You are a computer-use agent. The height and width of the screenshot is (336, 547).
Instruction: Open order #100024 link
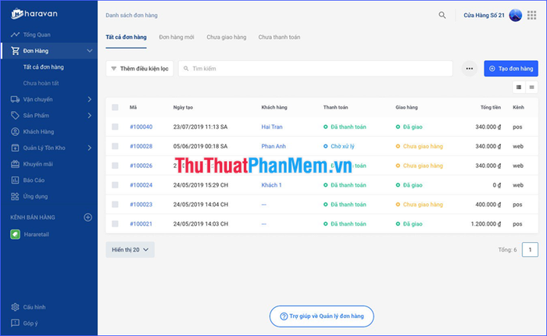point(141,185)
